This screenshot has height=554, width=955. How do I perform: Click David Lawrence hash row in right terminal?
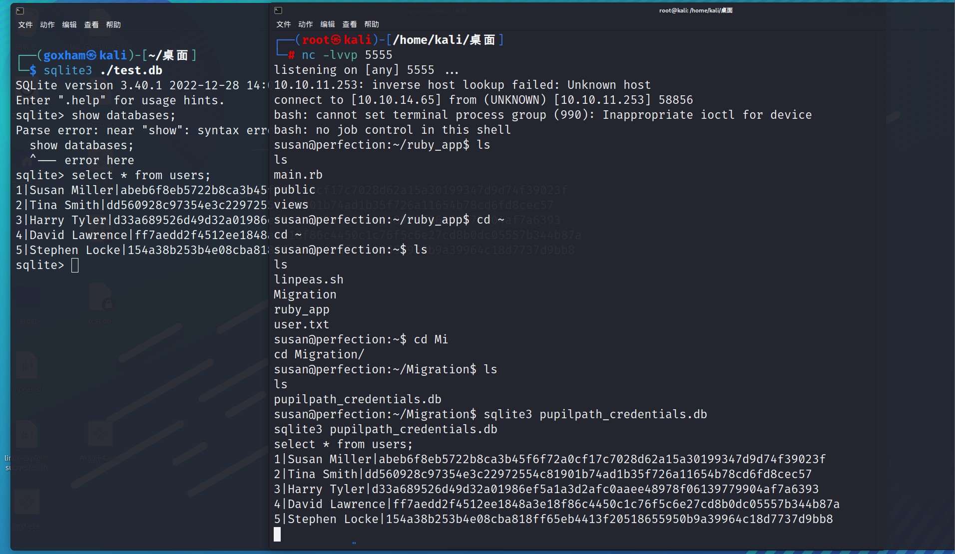[x=556, y=504]
